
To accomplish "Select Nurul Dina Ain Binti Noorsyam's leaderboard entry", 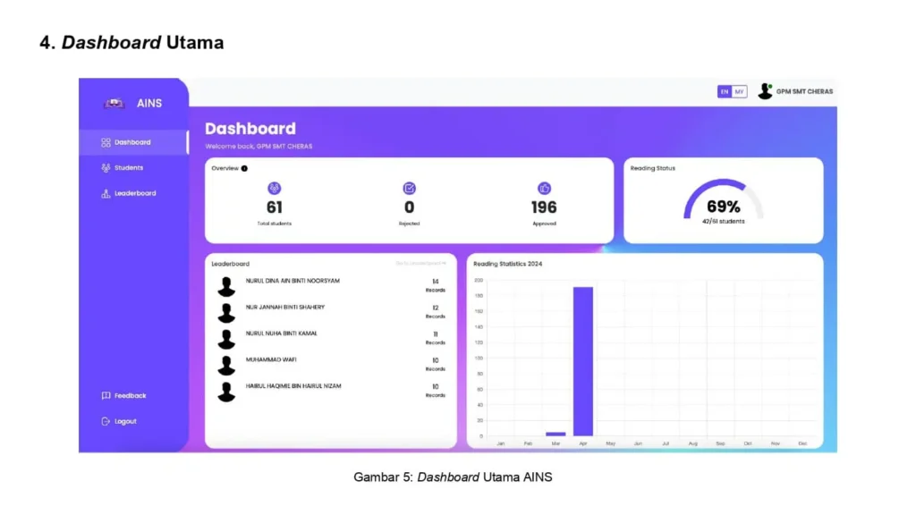I will tap(293, 281).
